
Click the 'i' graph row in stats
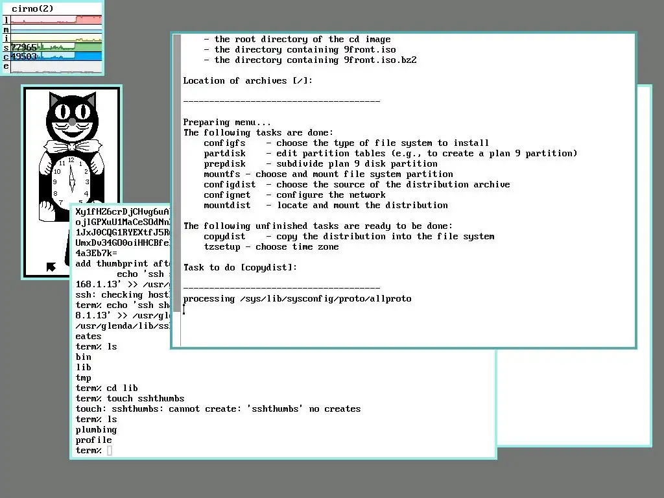pyautogui.click(x=56, y=38)
